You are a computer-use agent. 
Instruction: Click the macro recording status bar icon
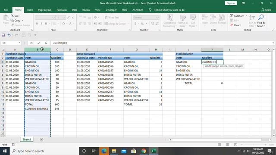[x=13, y=145]
